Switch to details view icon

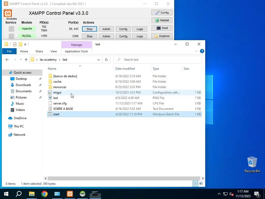196,183
